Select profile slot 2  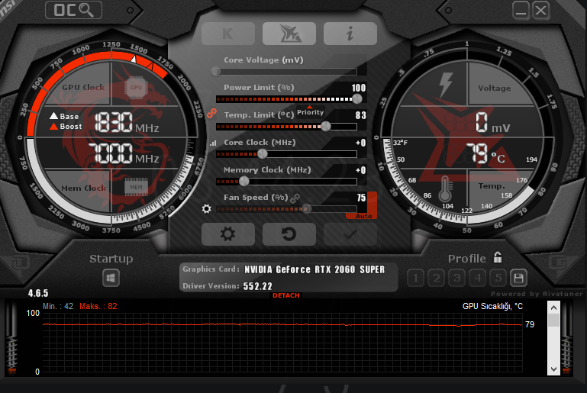coord(436,278)
